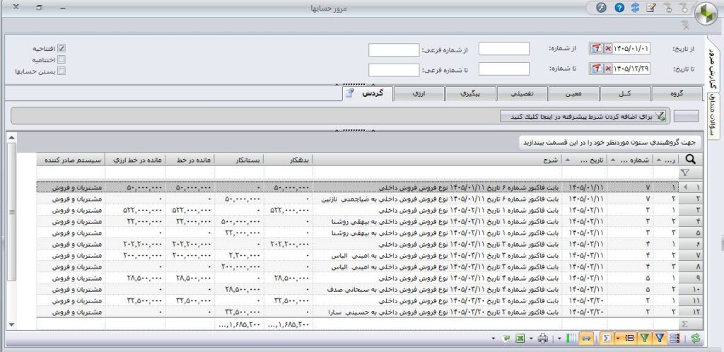Click the printer icon
This screenshot has height=352, width=724.
point(543,338)
